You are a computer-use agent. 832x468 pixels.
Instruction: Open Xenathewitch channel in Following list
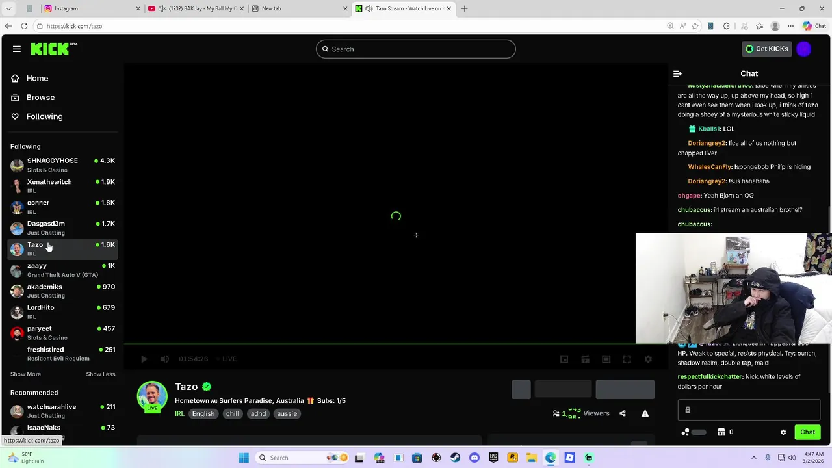(x=63, y=186)
